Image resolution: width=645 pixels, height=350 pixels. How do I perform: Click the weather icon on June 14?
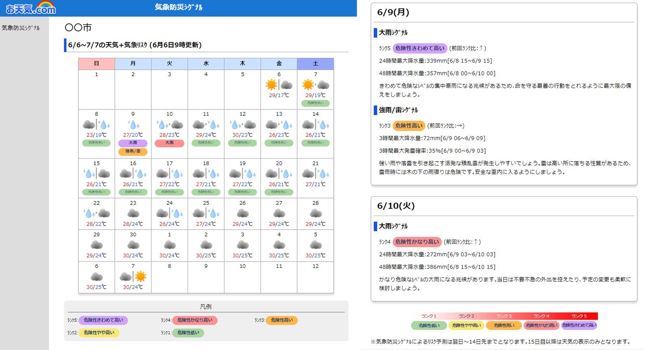(316, 125)
